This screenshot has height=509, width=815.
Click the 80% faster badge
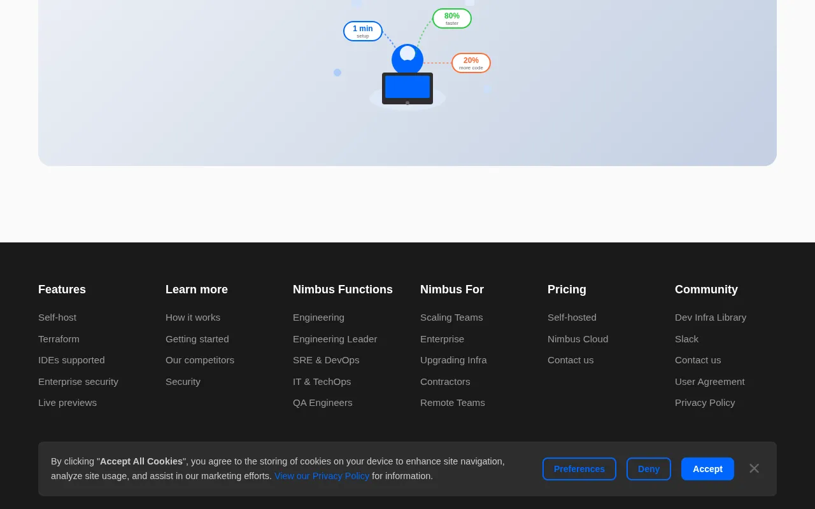coord(452,18)
